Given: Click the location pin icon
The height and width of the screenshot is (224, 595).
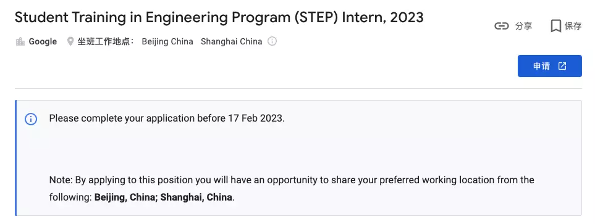Looking at the screenshot, I should (x=70, y=41).
